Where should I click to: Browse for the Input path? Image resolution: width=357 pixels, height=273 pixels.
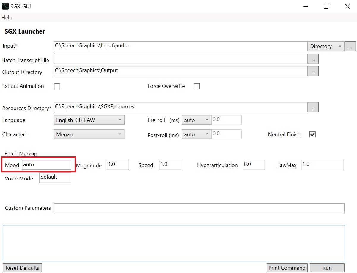350,46
